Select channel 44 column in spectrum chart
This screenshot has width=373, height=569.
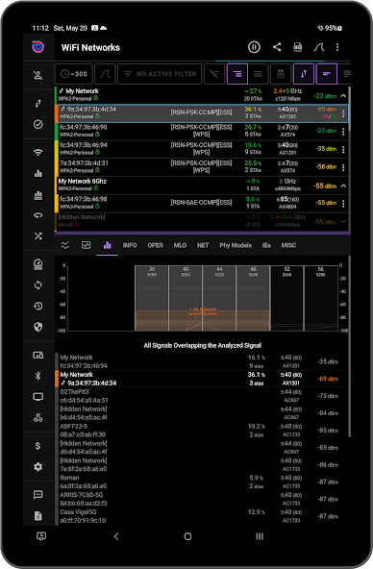point(219,298)
